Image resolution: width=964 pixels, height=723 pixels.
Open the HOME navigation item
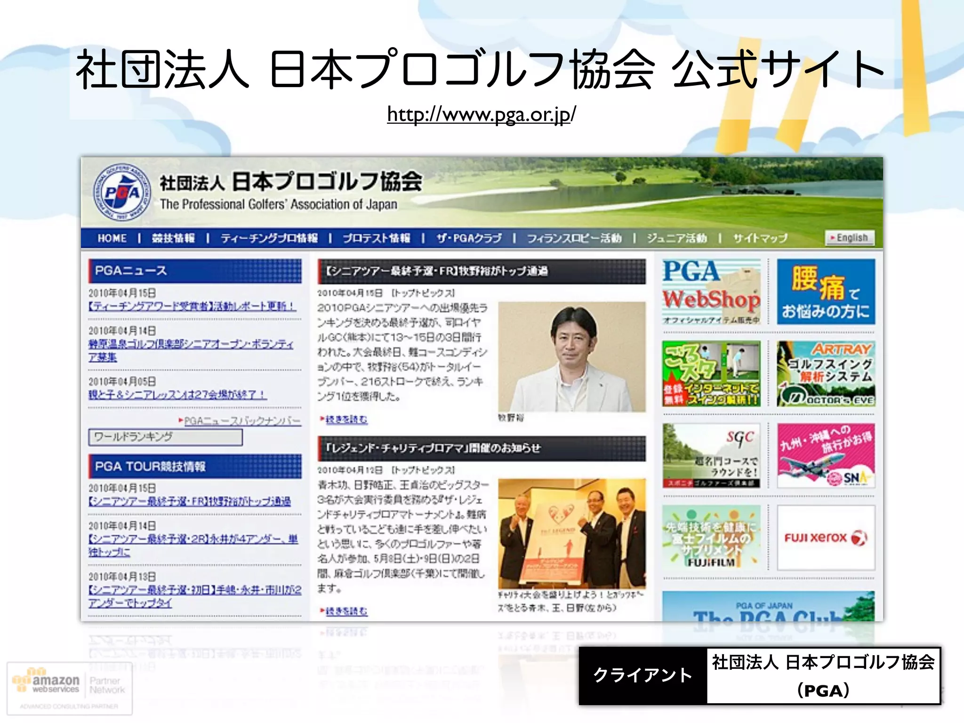(x=112, y=238)
